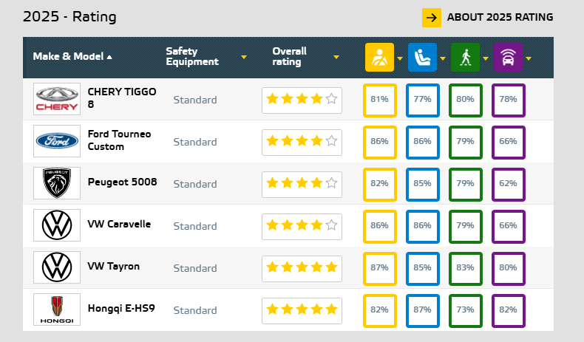This screenshot has width=584, height=342.
Task: Click the four-star rating for VW Caravelle
Action: (302, 226)
